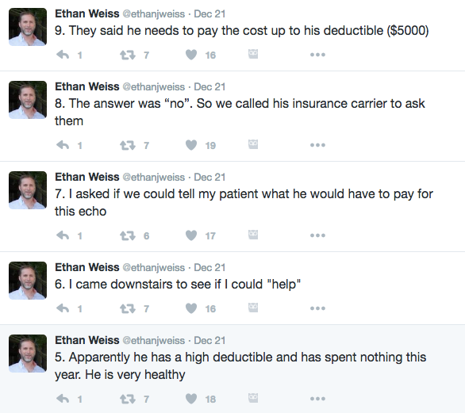Retweet tweet 7 about the echo
The width and height of the screenshot is (465, 413).
[128, 235]
